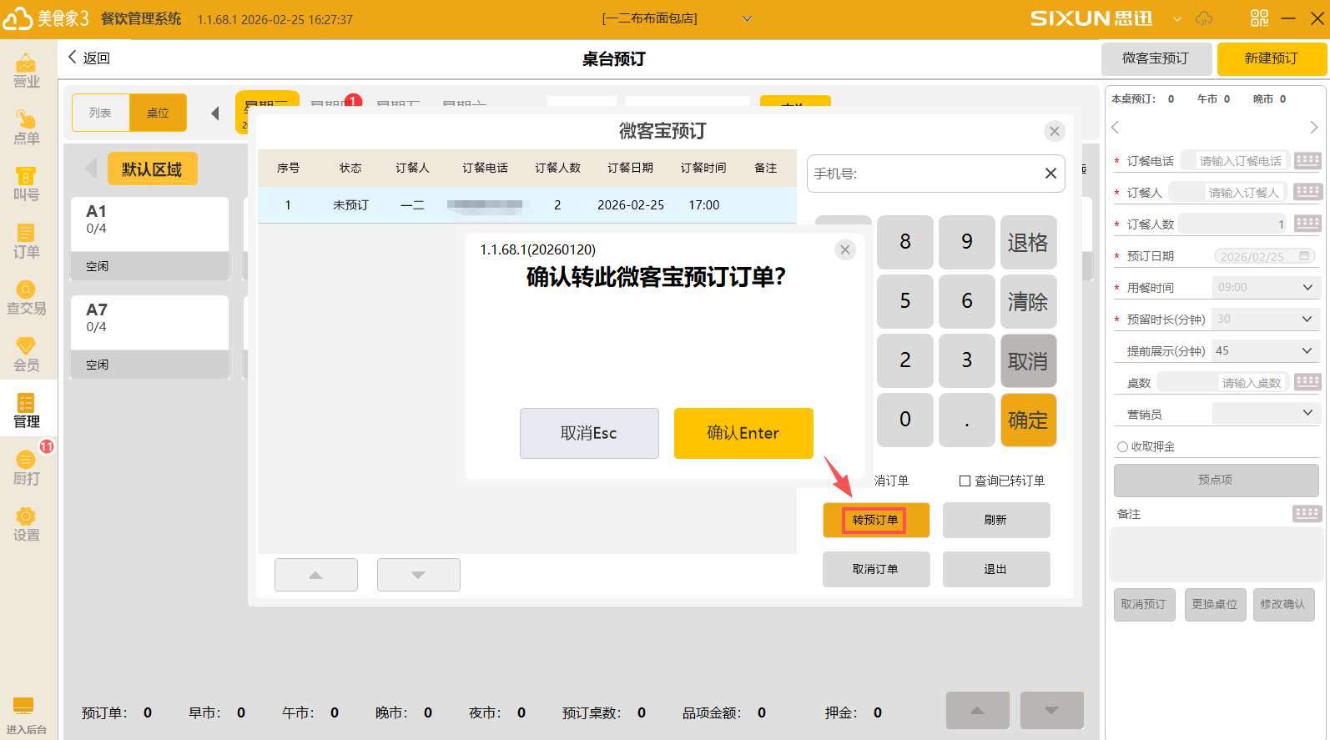This screenshot has width=1330, height=740.
Task: Open the 叫号 queue-calling icon
Action: point(26,184)
